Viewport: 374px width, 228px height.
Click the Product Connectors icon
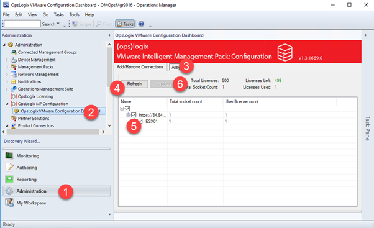14,125
